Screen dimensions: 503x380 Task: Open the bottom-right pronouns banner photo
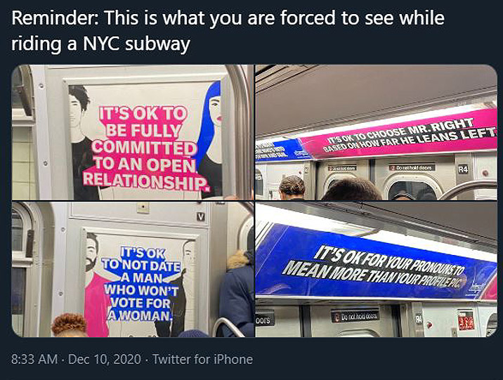pos(377,269)
